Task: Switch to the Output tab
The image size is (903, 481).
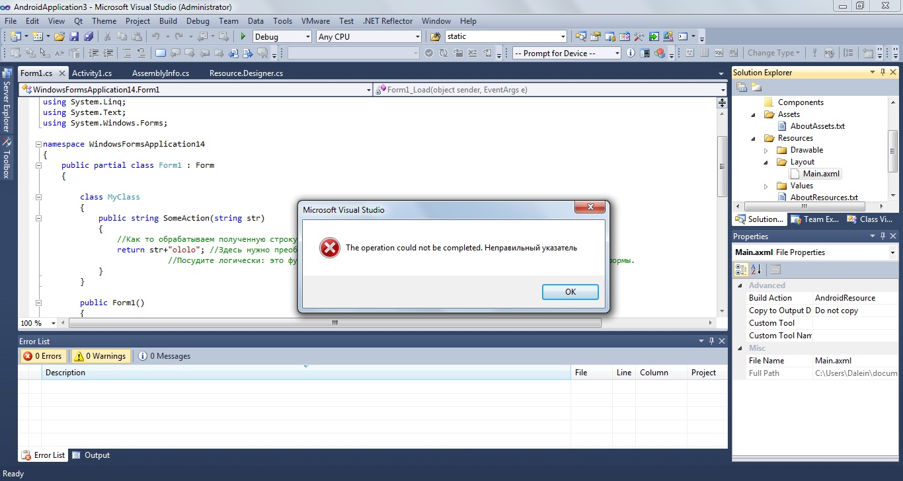Action: 91,455
